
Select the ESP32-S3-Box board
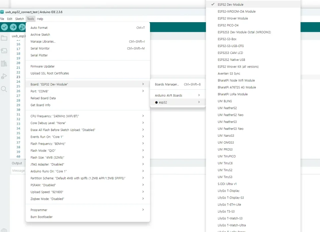click(x=253, y=39)
